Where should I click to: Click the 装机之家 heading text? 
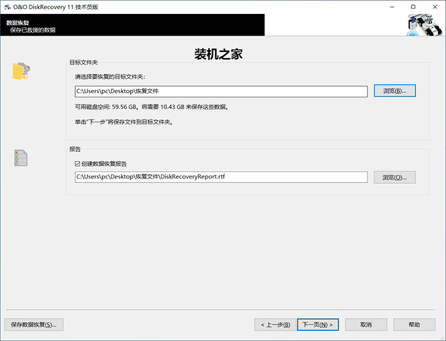point(218,54)
